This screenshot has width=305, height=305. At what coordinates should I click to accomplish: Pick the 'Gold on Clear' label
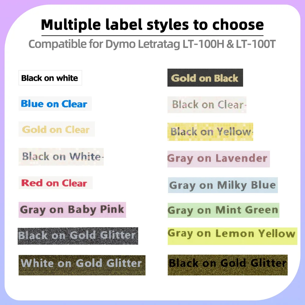click(56, 129)
